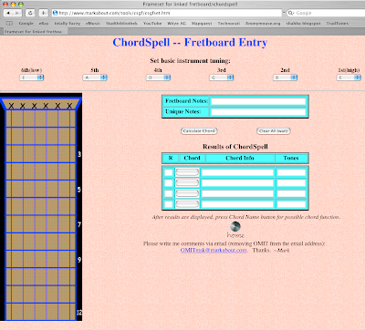Click the plus add-bookmark button
This screenshot has height=330, width=365.
tap(44, 13)
